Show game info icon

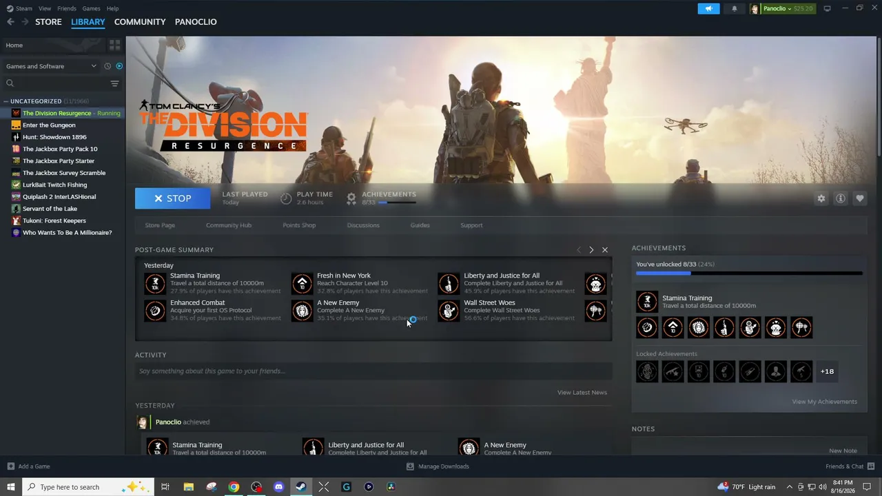[841, 198]
